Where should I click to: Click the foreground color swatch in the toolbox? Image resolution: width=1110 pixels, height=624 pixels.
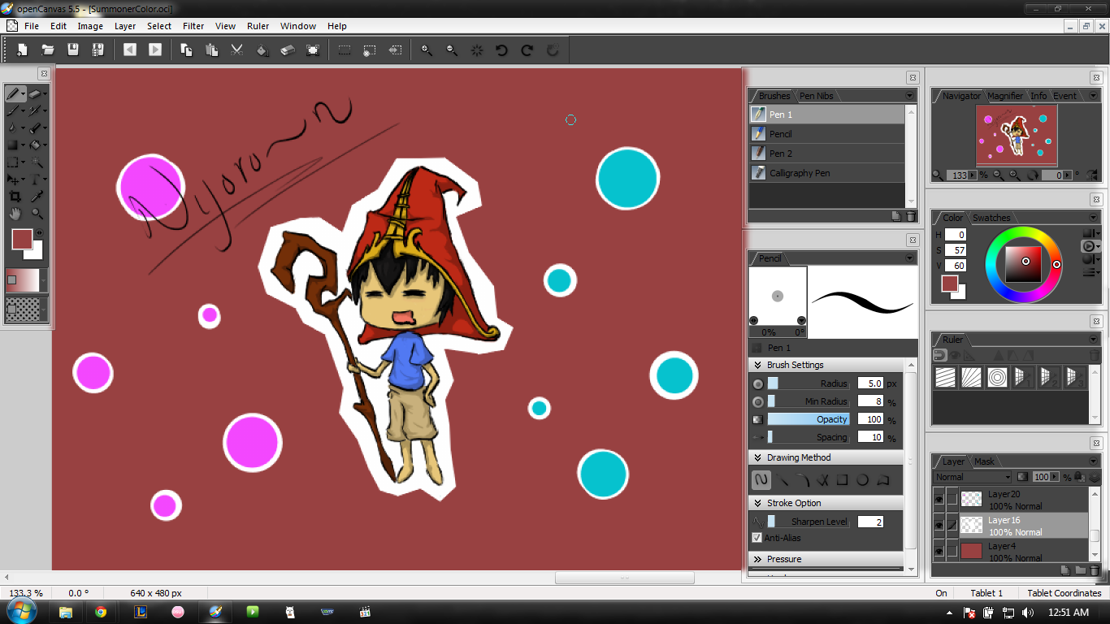click(22, 240)
